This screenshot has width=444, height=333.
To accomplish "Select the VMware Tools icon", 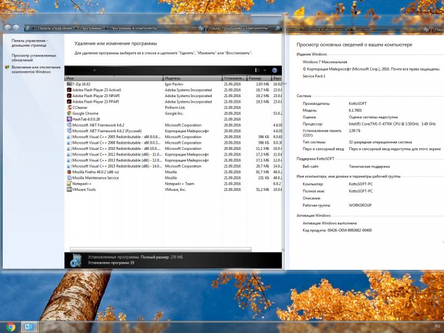I will pos(69,190).
